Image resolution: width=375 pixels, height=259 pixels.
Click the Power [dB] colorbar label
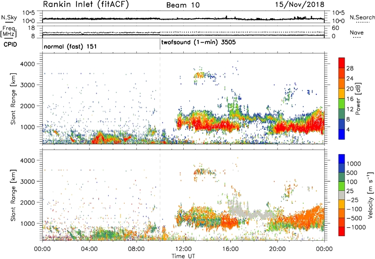358,99
